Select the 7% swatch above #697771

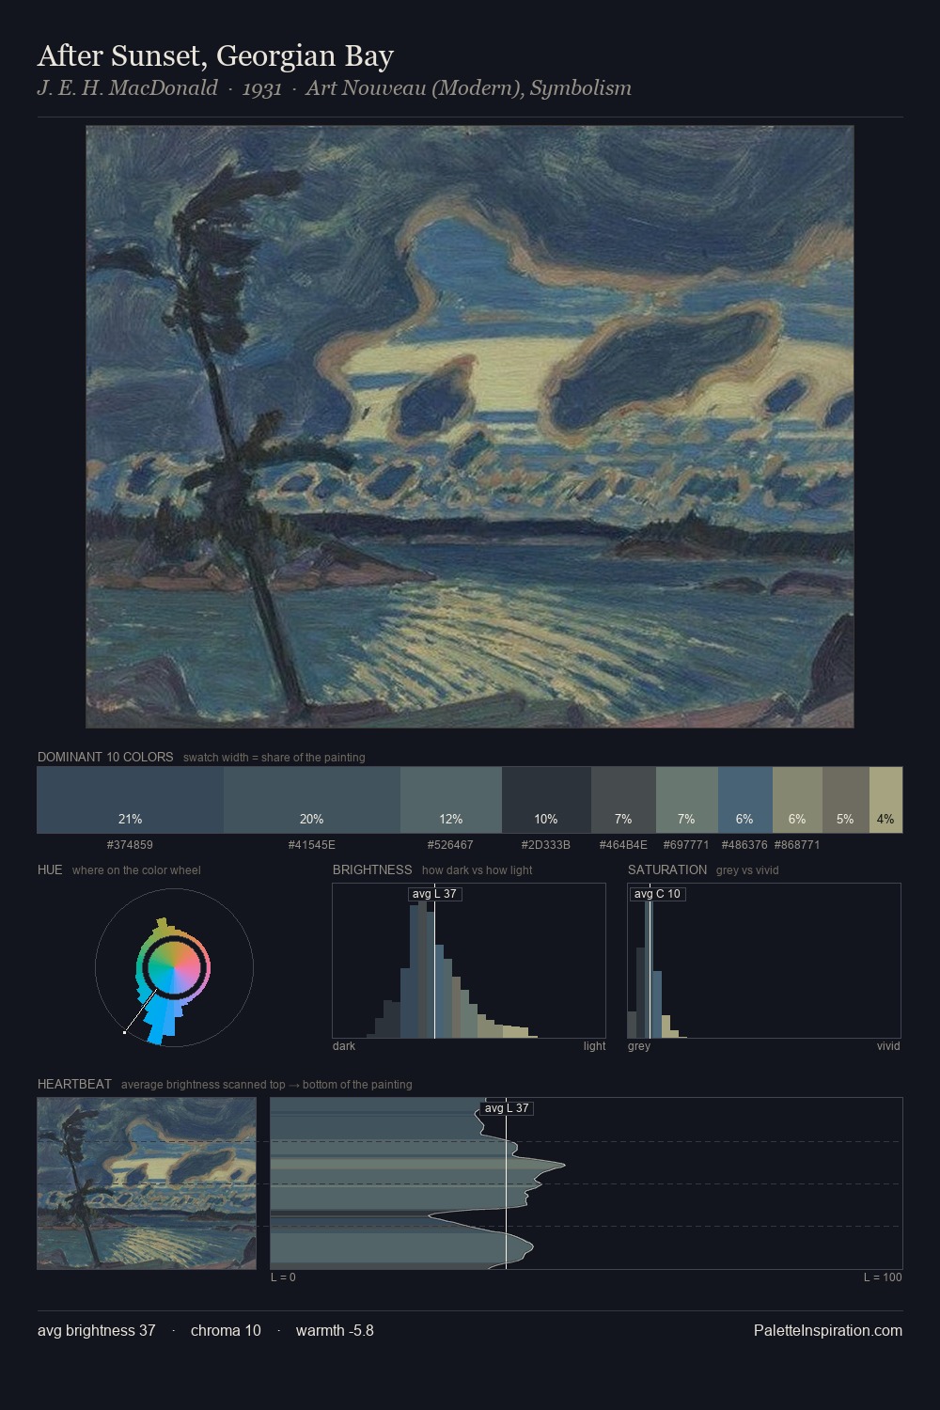click(x=686, y=800)
